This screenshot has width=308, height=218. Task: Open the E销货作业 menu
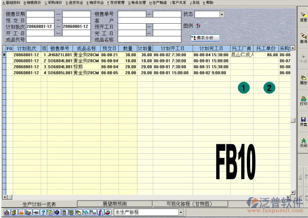pos(95,3)
